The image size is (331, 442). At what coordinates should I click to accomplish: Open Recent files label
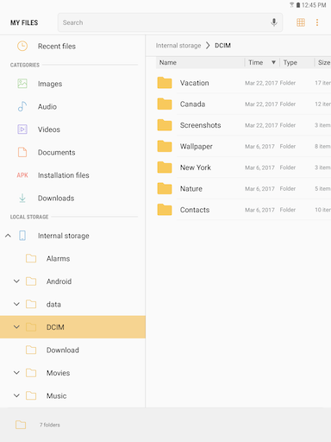57,46
